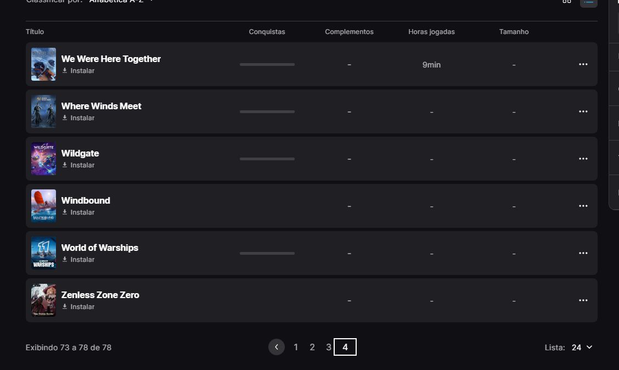Show the options menu for Zenless Zone Zero
The width and height of the screenshot is (619, 370).
click(x=583, y=300)
